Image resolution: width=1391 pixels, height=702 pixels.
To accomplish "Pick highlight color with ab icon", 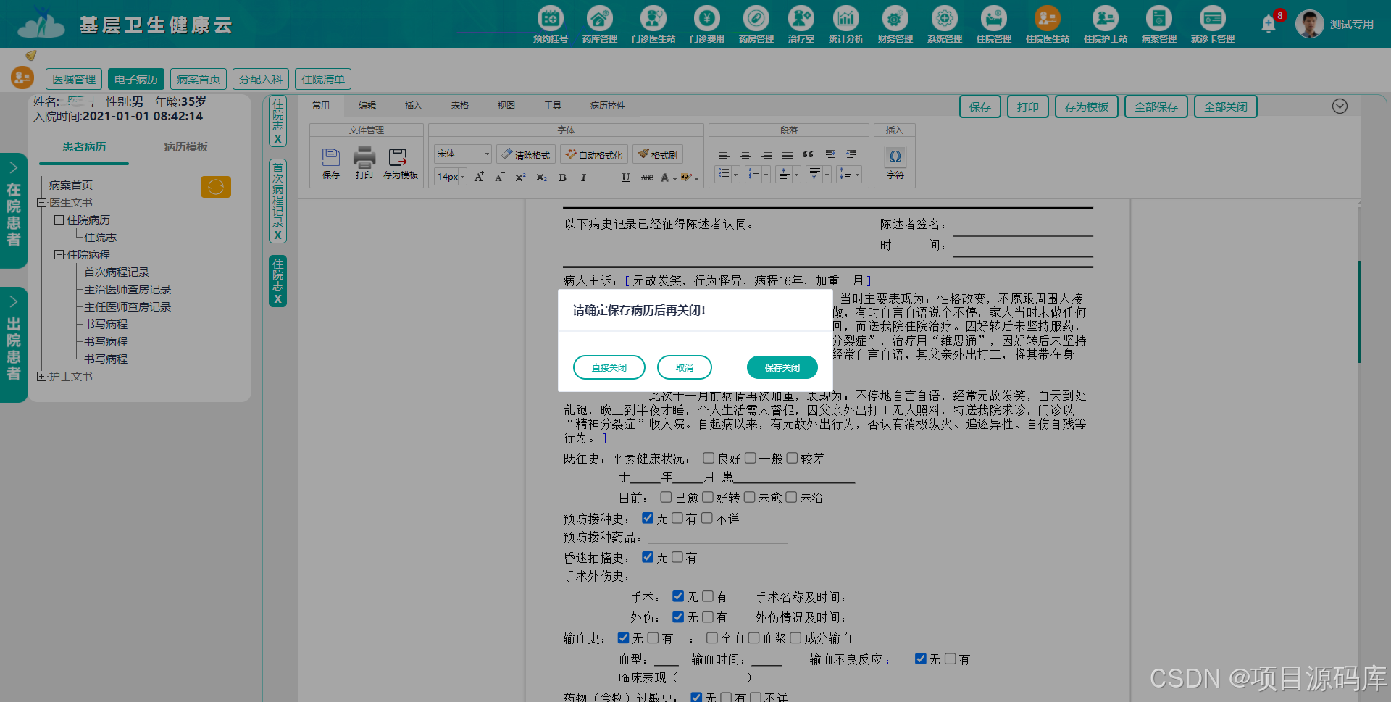I will click(685, 177).
